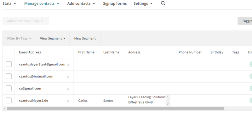252x138 pixels.
Task: Open the search magnifier icon
Action: 163,3
